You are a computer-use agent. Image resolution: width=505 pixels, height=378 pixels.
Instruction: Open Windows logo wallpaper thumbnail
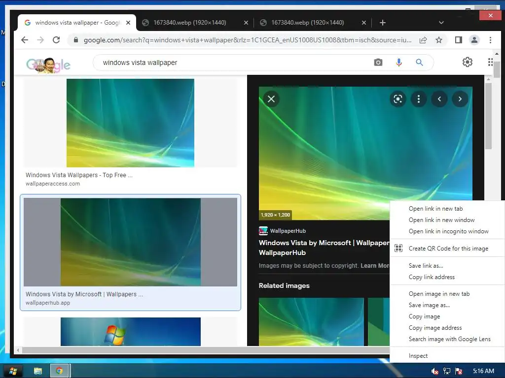tap(130, 332)
